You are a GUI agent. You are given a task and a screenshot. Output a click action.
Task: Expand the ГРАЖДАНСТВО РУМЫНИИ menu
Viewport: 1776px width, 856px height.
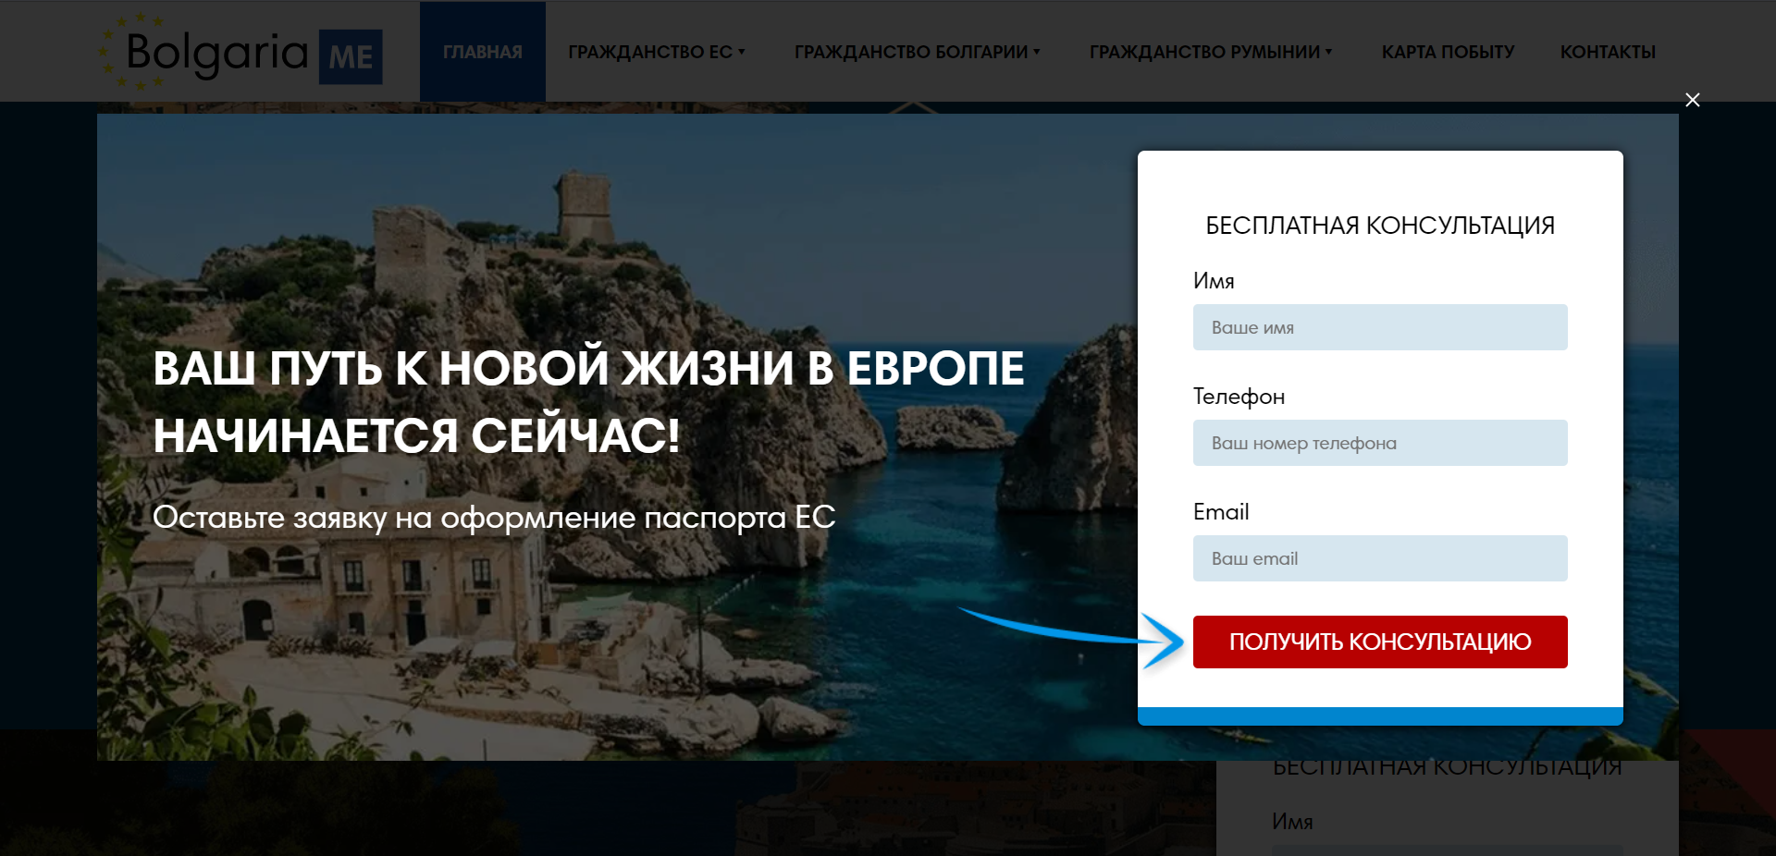click(1211, 52)
